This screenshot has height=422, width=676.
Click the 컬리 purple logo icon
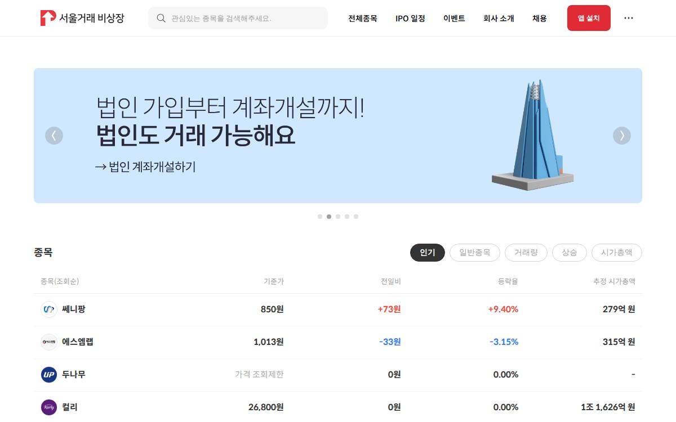[x=49, y=407]
